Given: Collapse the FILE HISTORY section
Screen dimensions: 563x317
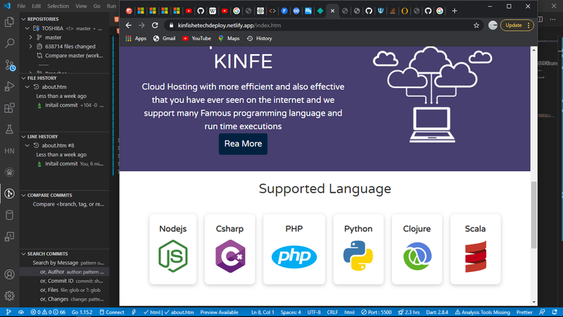Looking at the screenshot, I should [x=23, y=78].
